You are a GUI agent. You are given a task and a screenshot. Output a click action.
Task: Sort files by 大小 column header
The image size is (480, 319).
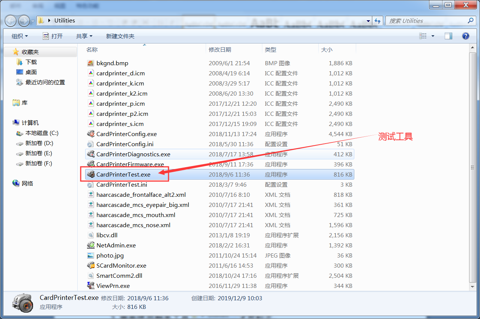[327, 49]
